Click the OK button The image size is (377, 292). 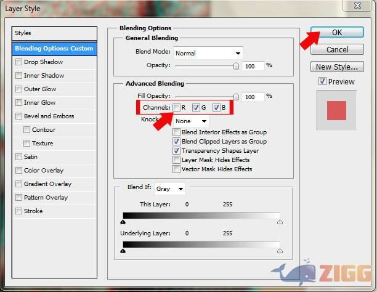click(x=336, y=32)
